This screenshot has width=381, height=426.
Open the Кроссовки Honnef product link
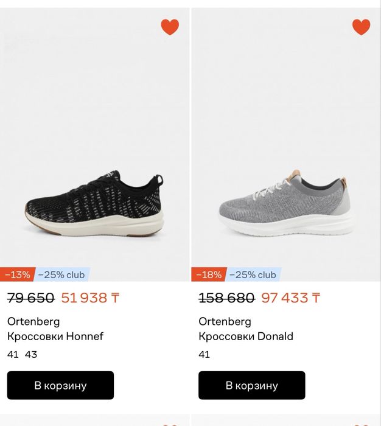click(55, 336)
